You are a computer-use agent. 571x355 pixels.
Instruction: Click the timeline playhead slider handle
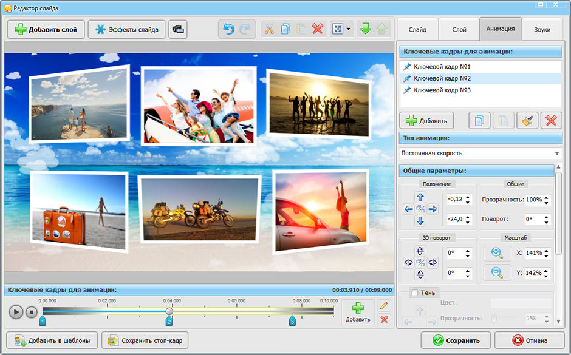(169, 311)
